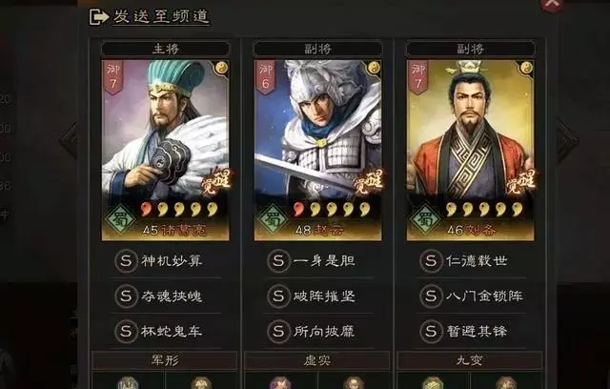Viewport: 610px width, 389px height.
Task: Select the 诸葛亮 hero card
Action: [x=165, y=150]
